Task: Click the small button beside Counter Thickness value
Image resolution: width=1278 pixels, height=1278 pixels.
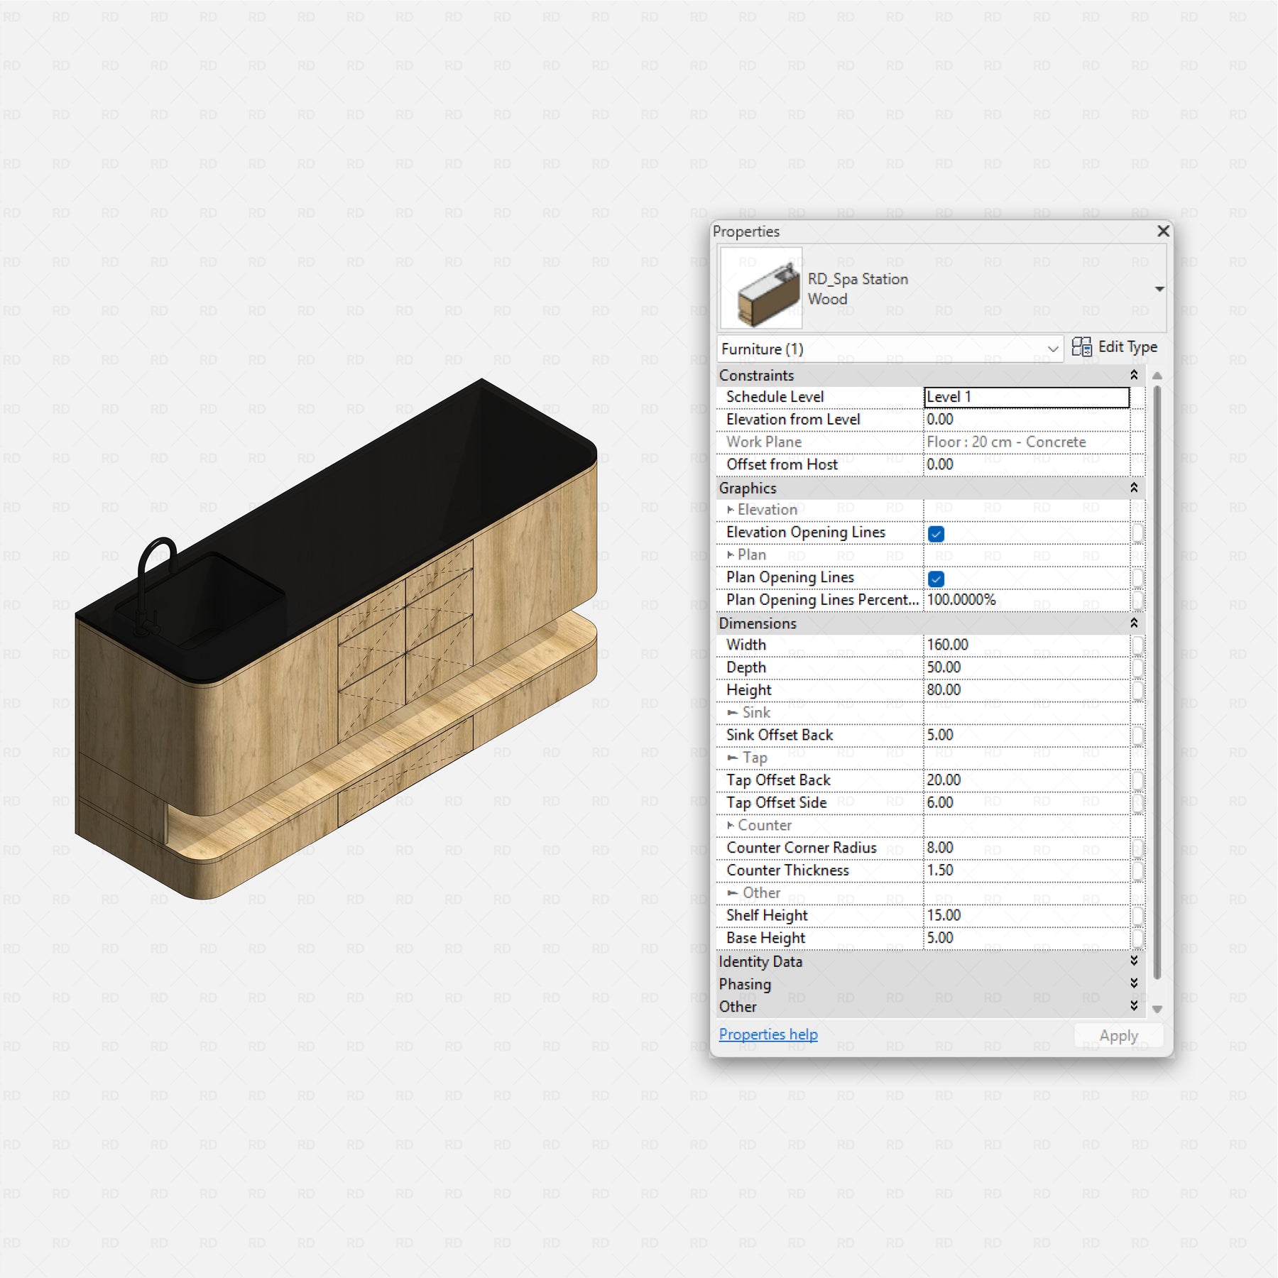Action: click(1137, 870)
